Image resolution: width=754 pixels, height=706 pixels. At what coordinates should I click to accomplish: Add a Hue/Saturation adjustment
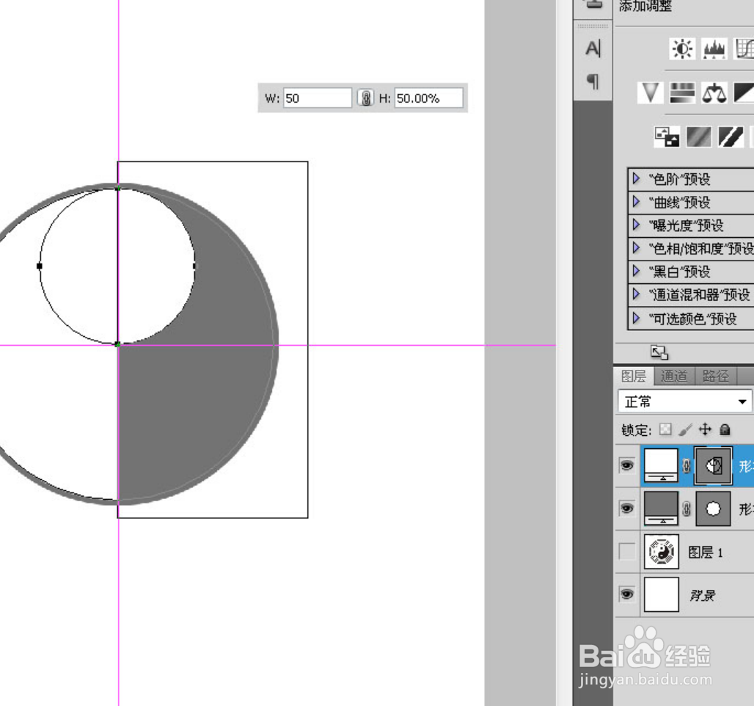point(682,92)
